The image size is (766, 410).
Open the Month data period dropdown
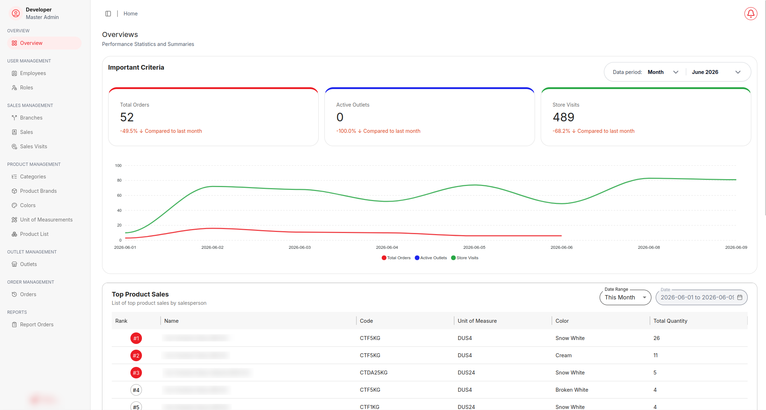coord(663,72)
